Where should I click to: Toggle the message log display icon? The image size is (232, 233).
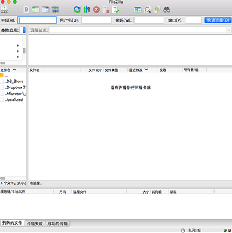point(26,10)
